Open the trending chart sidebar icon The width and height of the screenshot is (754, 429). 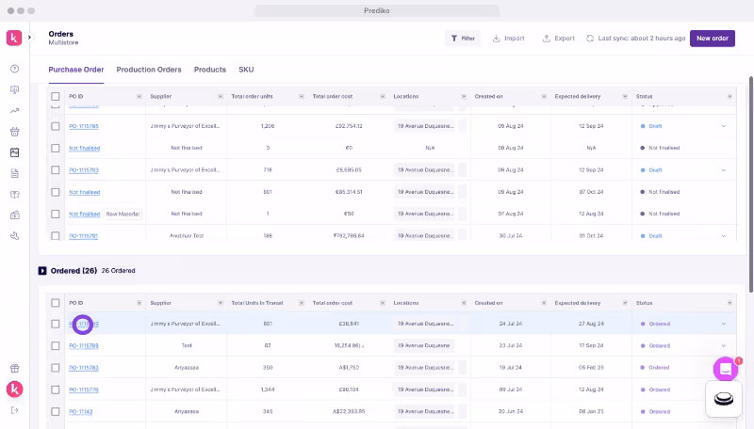[x=14, y=111]
